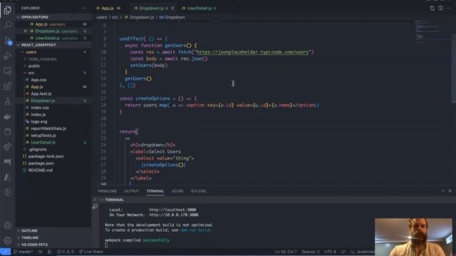Open the Search view in activity bar

click(x=8, y=26)
